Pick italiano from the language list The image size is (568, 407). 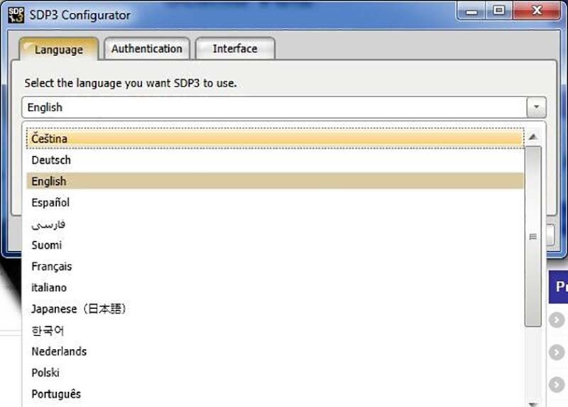(x=275, y=288)
